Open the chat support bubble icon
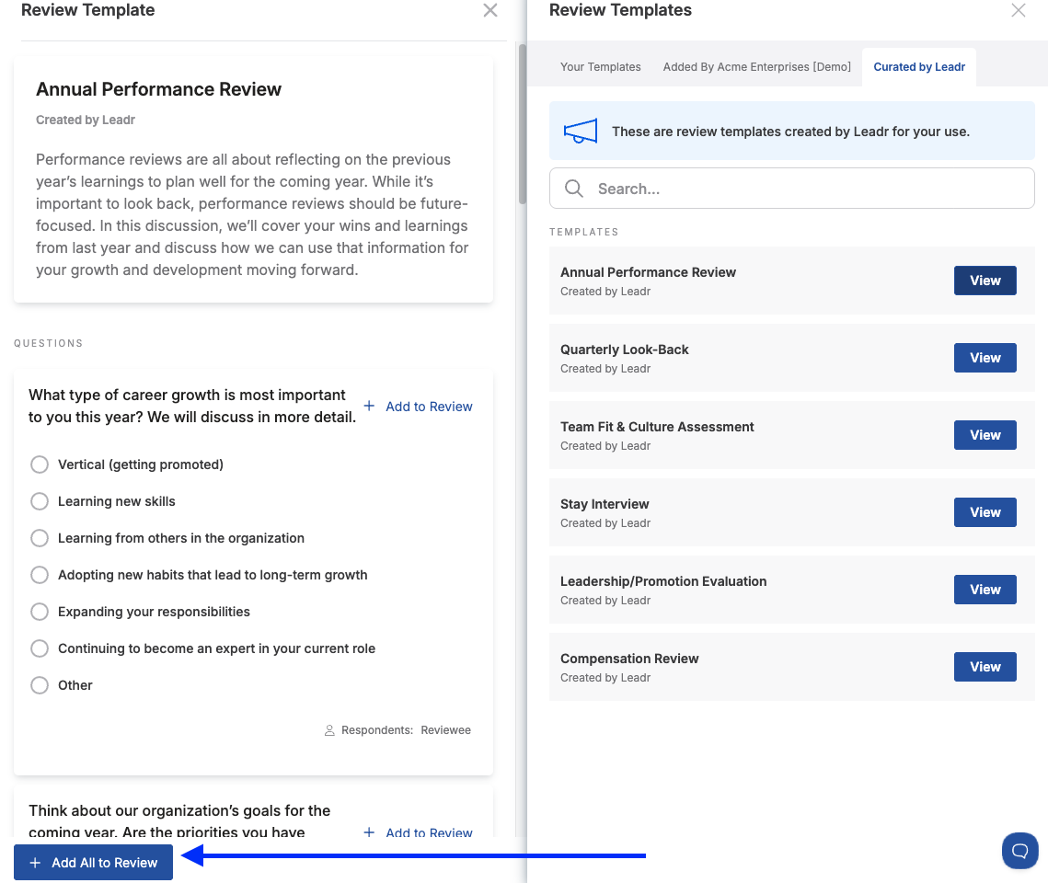 click(1019, 850)
